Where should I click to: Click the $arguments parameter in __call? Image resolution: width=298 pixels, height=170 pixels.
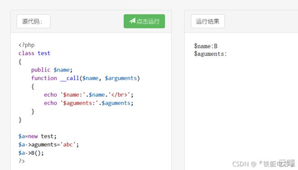tap(121, 78)
